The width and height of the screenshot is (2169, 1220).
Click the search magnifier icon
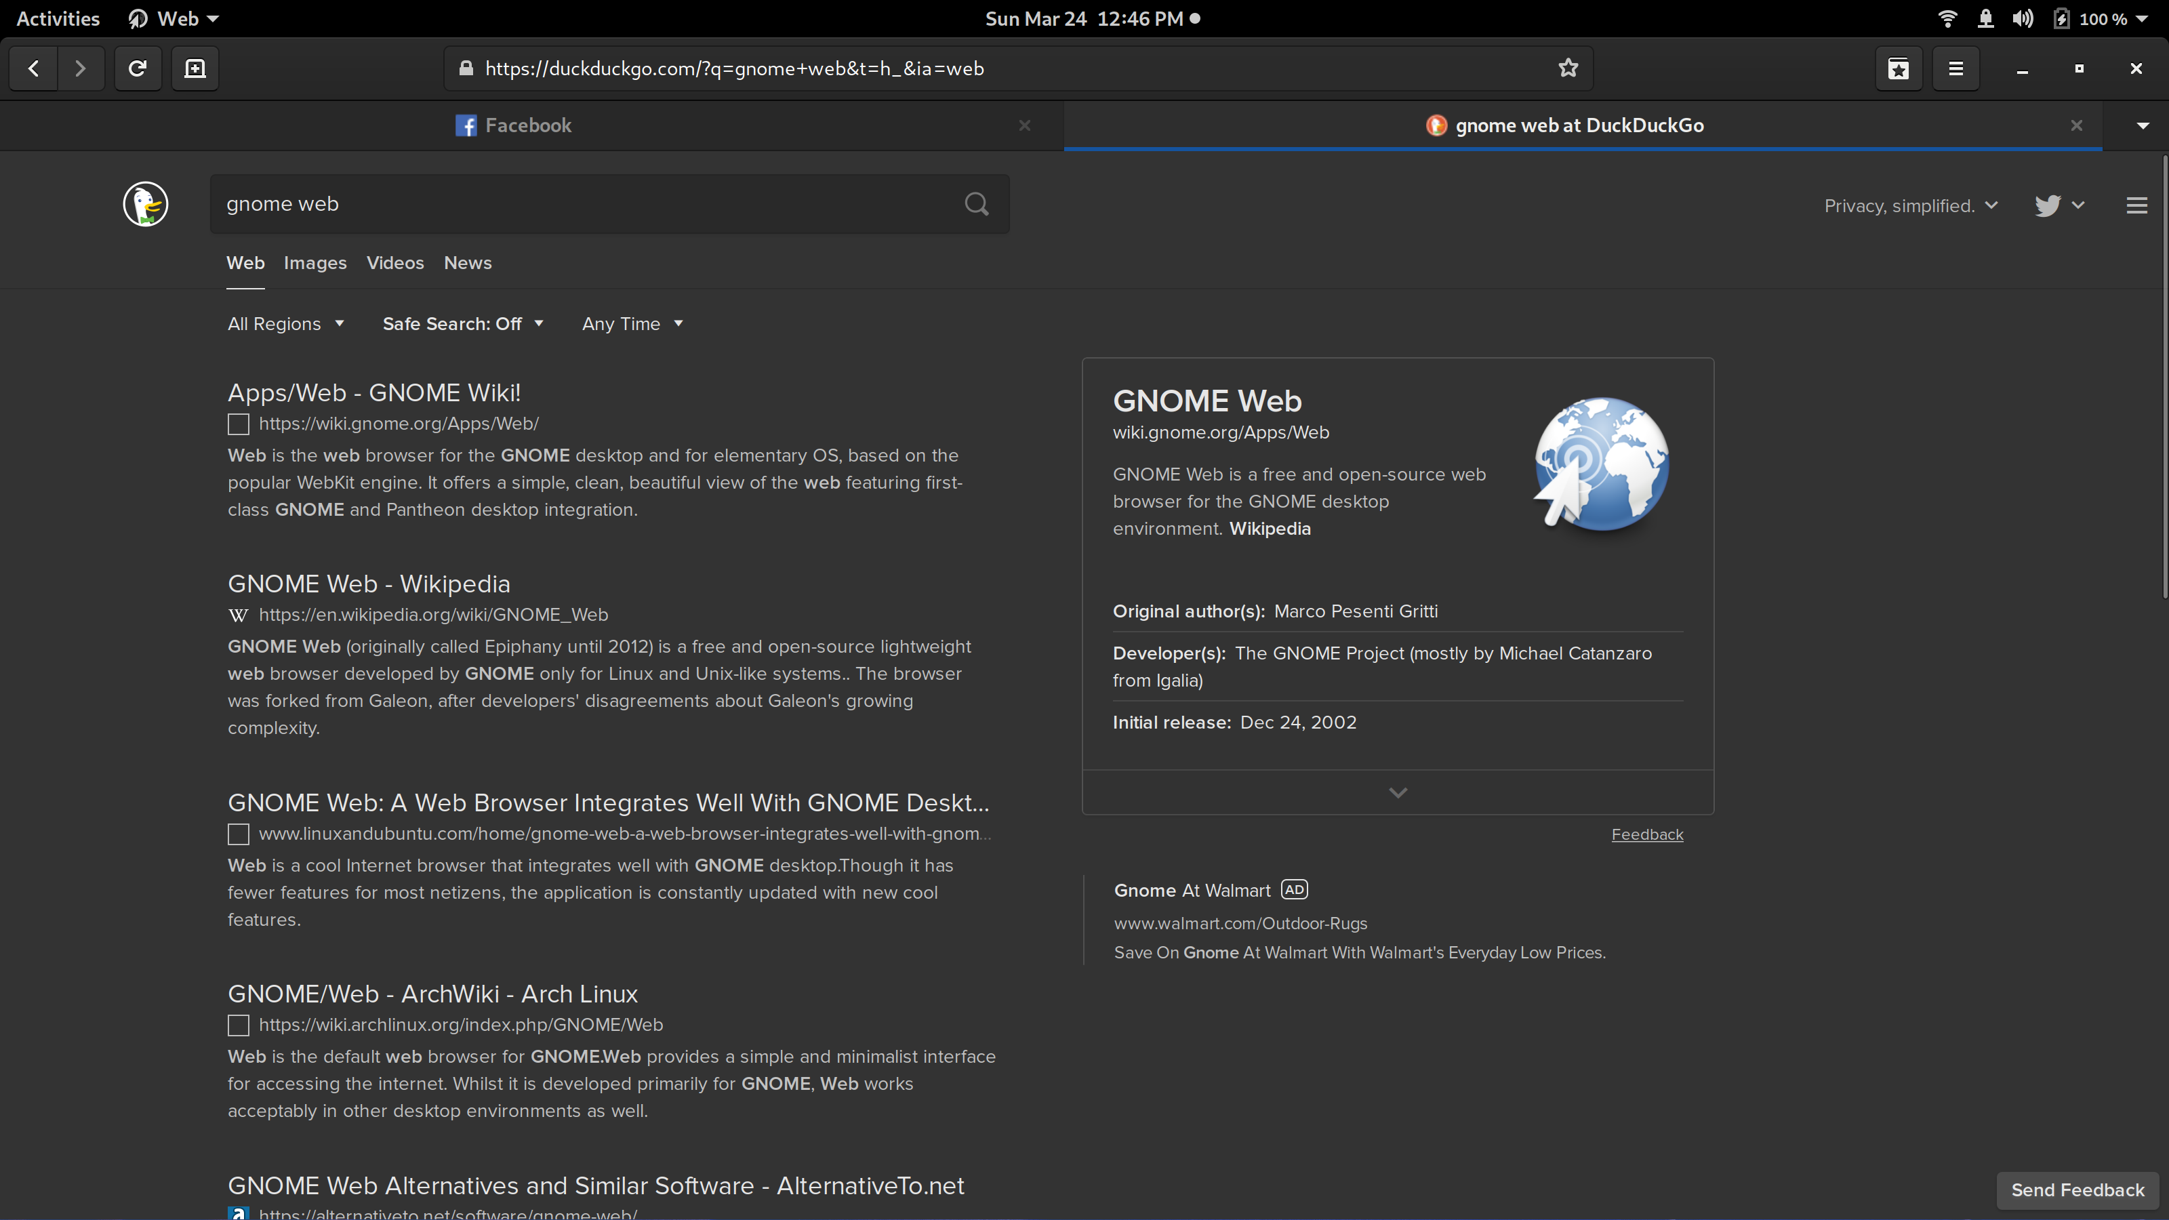[976, 204]
